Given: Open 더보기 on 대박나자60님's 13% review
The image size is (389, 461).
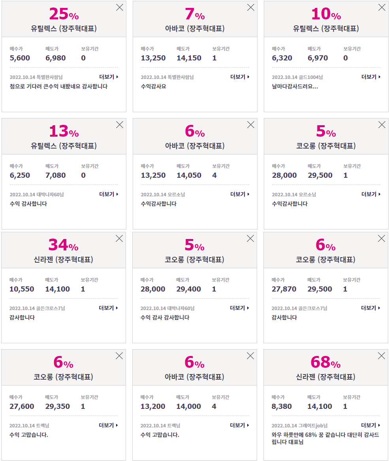Looking at the screenshot, I should (x=109, y=194).
